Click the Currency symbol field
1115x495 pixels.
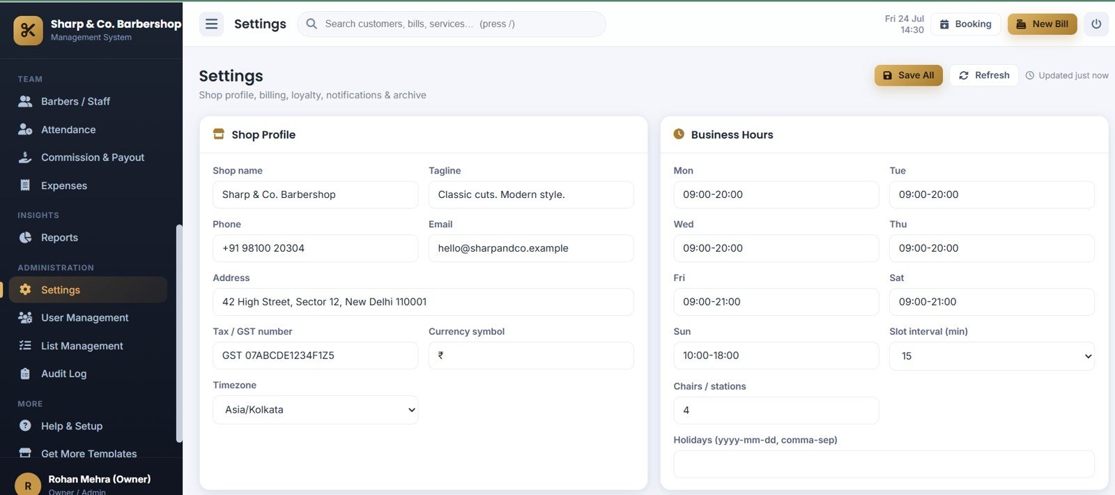531,356
